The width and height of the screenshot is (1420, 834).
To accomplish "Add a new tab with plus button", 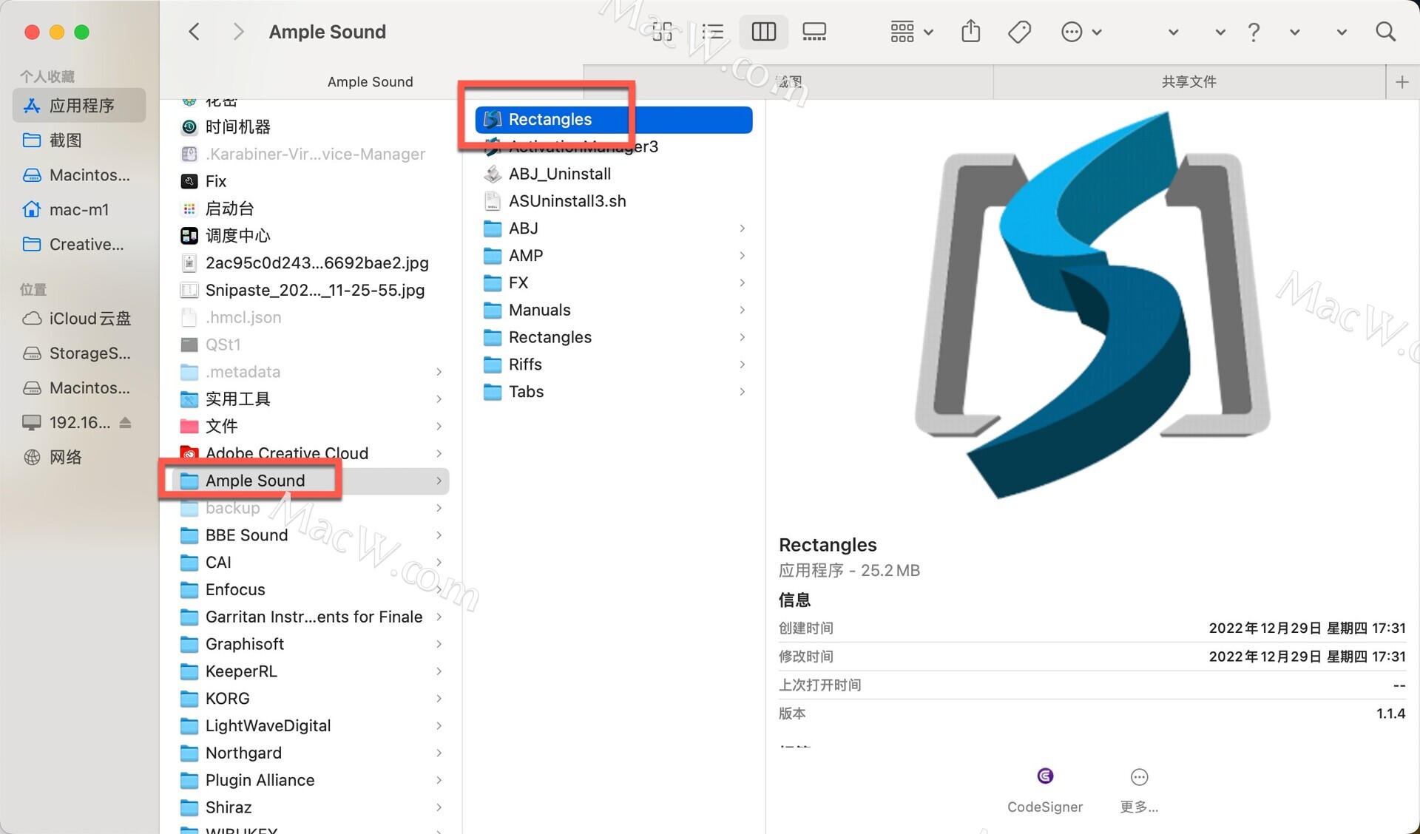I will click(1402, 82).
